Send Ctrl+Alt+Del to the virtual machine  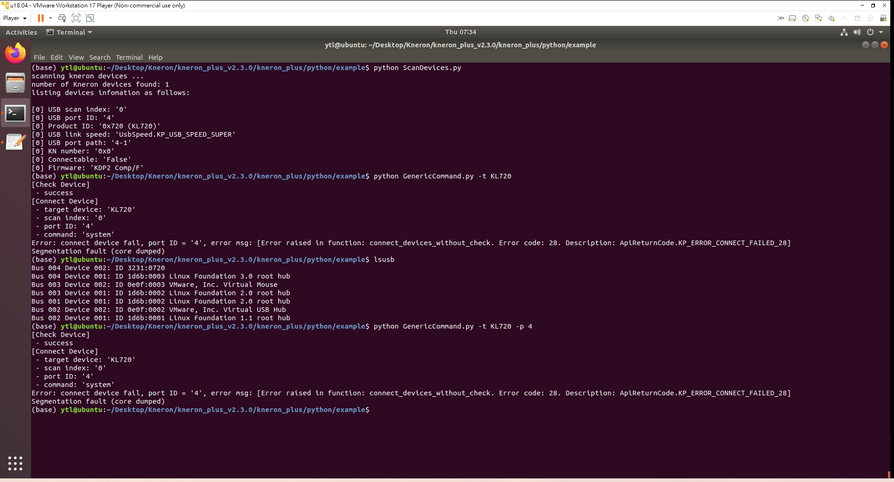[x=62, y=18]
